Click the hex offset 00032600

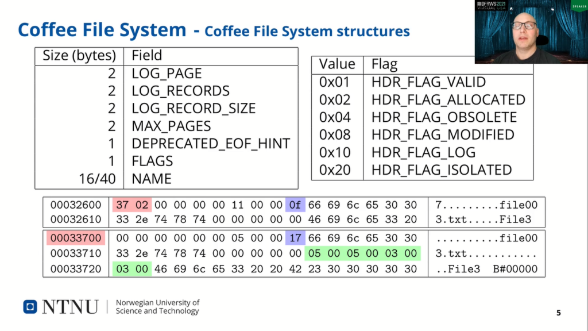tap(76, 205)
